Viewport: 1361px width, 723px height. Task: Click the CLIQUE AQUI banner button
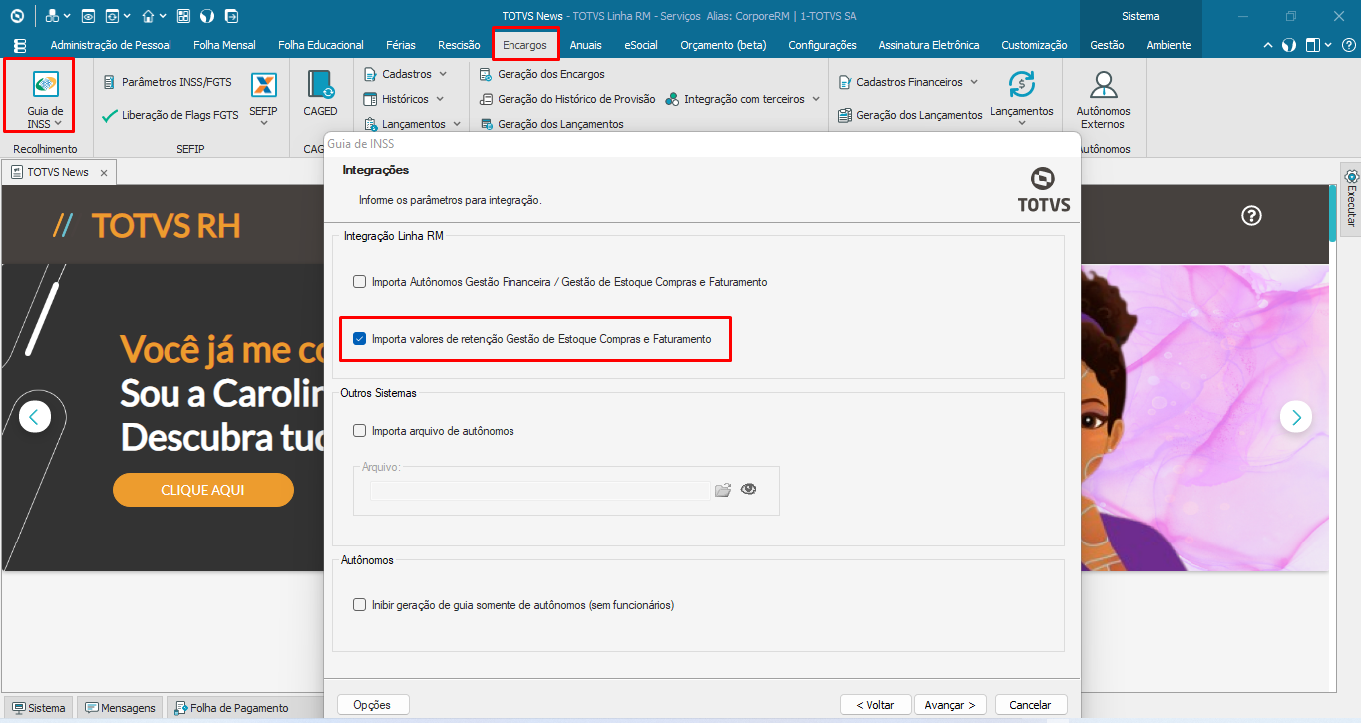[202, 490]
